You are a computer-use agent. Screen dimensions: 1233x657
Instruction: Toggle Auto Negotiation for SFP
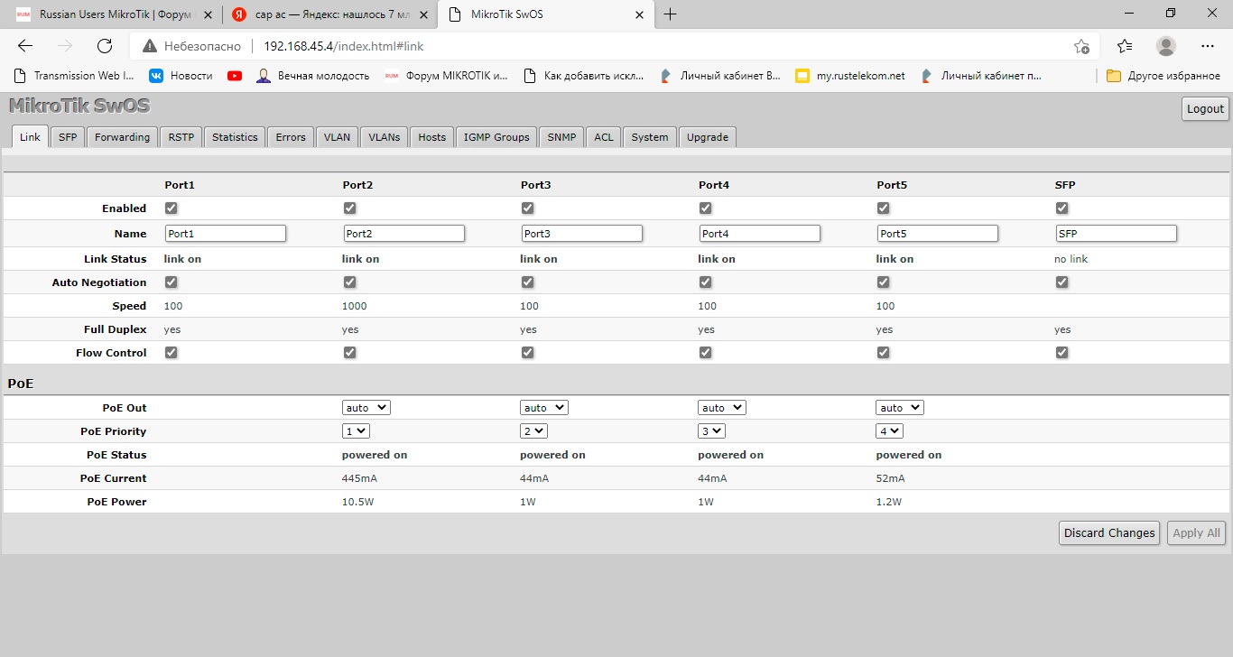[x=1061, y=282]
